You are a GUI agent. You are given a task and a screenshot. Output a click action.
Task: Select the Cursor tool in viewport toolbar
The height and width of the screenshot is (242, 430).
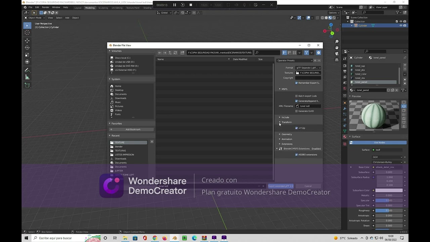[27, 33]
